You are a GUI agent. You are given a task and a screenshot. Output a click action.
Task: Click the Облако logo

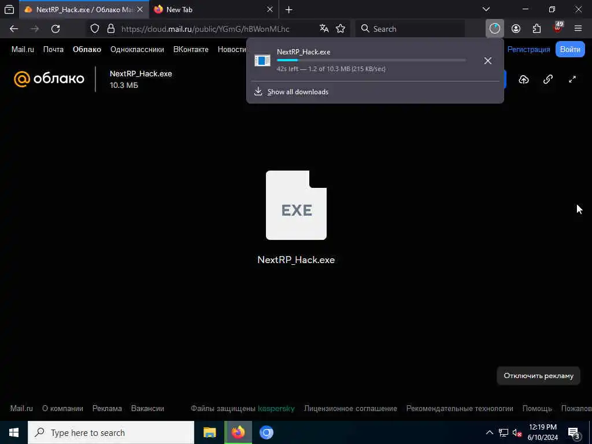pyautogui.click(x=49, y=79)
